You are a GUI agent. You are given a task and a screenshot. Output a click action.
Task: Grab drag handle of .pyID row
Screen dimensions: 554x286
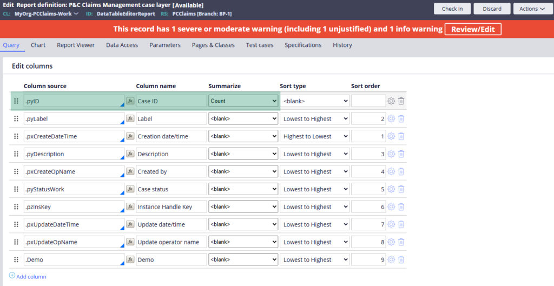(16, 101)
